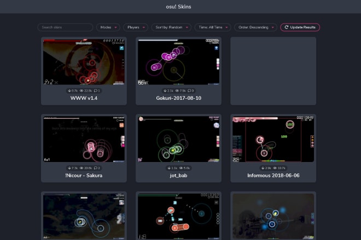361x240 pixels.
Task: Open the !Nicour - Sakura skin thumbnail
Action: [84, 139]
